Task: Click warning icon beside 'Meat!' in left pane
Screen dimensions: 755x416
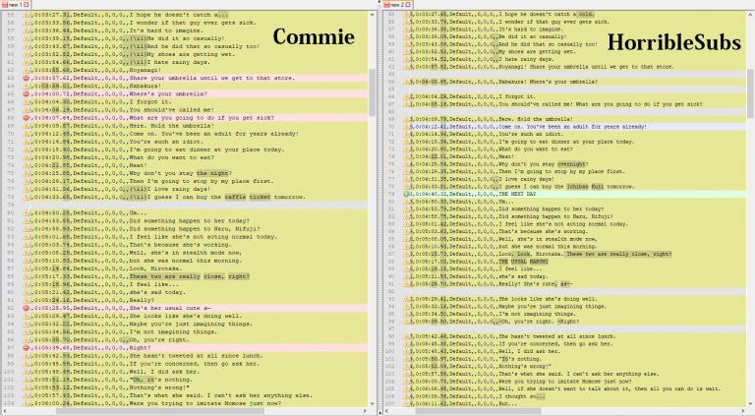Action: click(x=26, y=165)
